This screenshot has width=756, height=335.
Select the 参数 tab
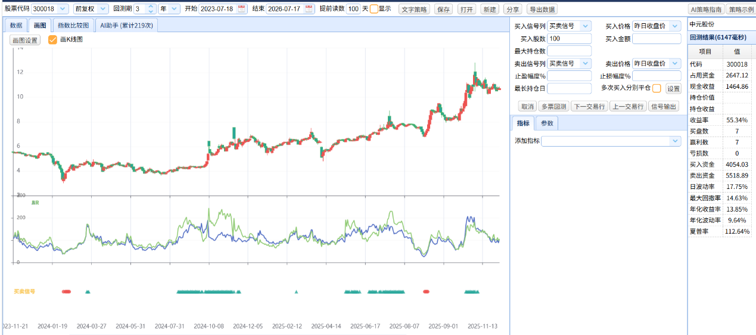coord(547,123)
